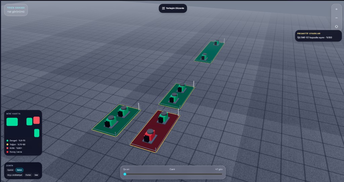Image resolution: width=344 pixels, height=182 pixels.
Task: Select the widest green block in Mini Harita
Action: point(12,122)
